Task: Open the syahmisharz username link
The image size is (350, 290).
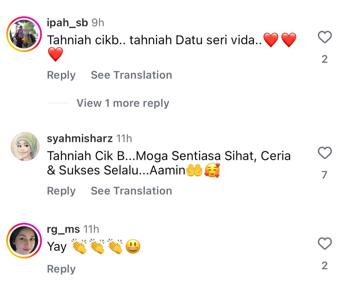Action: point(80,139)
